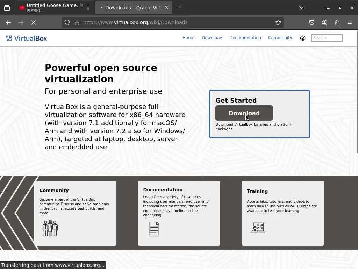Open Firefox View recent browsing icon
Screen dimensions: 358x269
click(7, 8)
